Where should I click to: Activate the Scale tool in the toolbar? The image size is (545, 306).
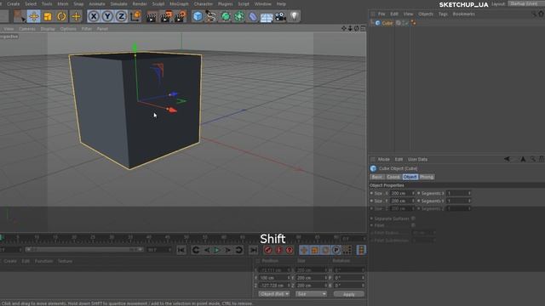pyautogui.click(x=48, y=16)
